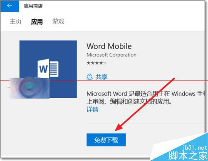Click the Word Mobile app icon
This screenshot has width=208, height=161.
pos(48,69)
